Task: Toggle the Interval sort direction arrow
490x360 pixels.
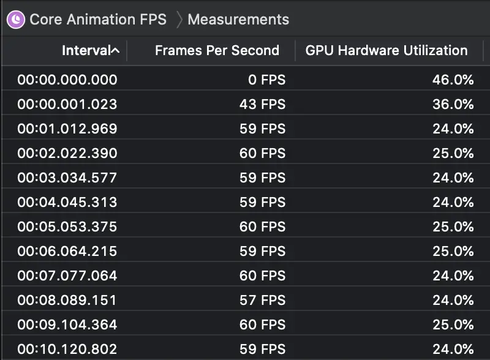Action: tap(115, 50)
